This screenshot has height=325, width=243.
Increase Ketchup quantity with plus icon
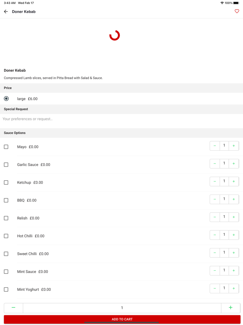(x=234, y=181)
